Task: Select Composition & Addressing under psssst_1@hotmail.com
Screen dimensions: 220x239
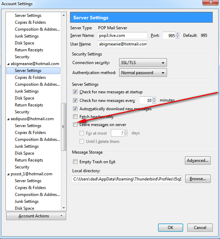Action: point(37,195)
